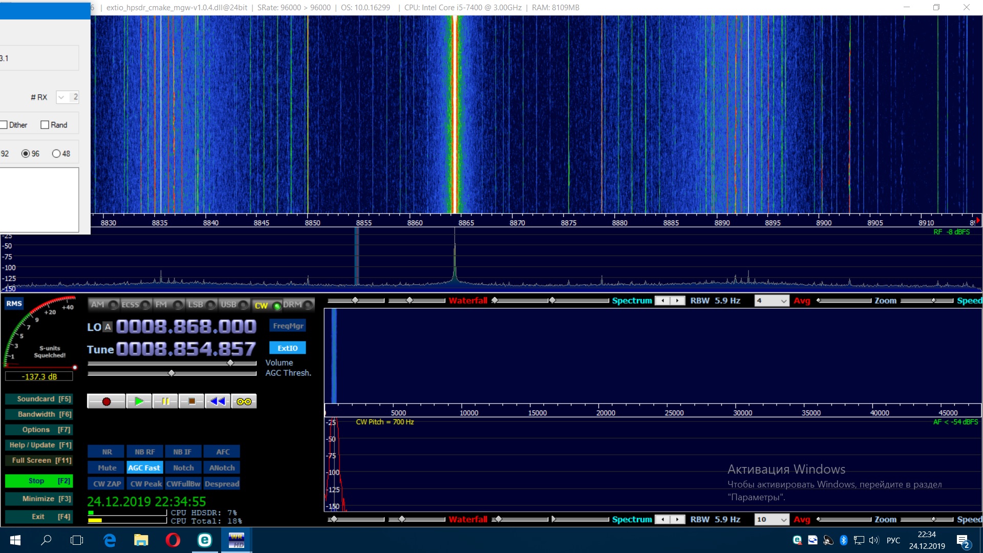983x553 pixels.
Task: Pause playback with the pause icon
Action: click(x=165, y=401)
